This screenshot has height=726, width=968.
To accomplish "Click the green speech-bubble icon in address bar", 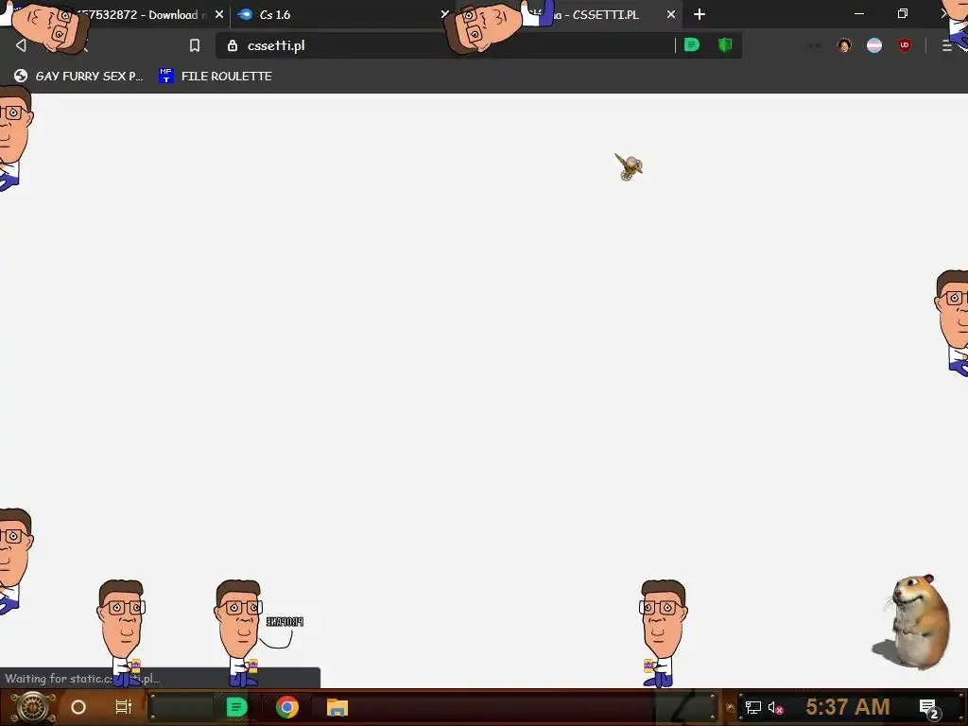I will (x=692, y=45).
